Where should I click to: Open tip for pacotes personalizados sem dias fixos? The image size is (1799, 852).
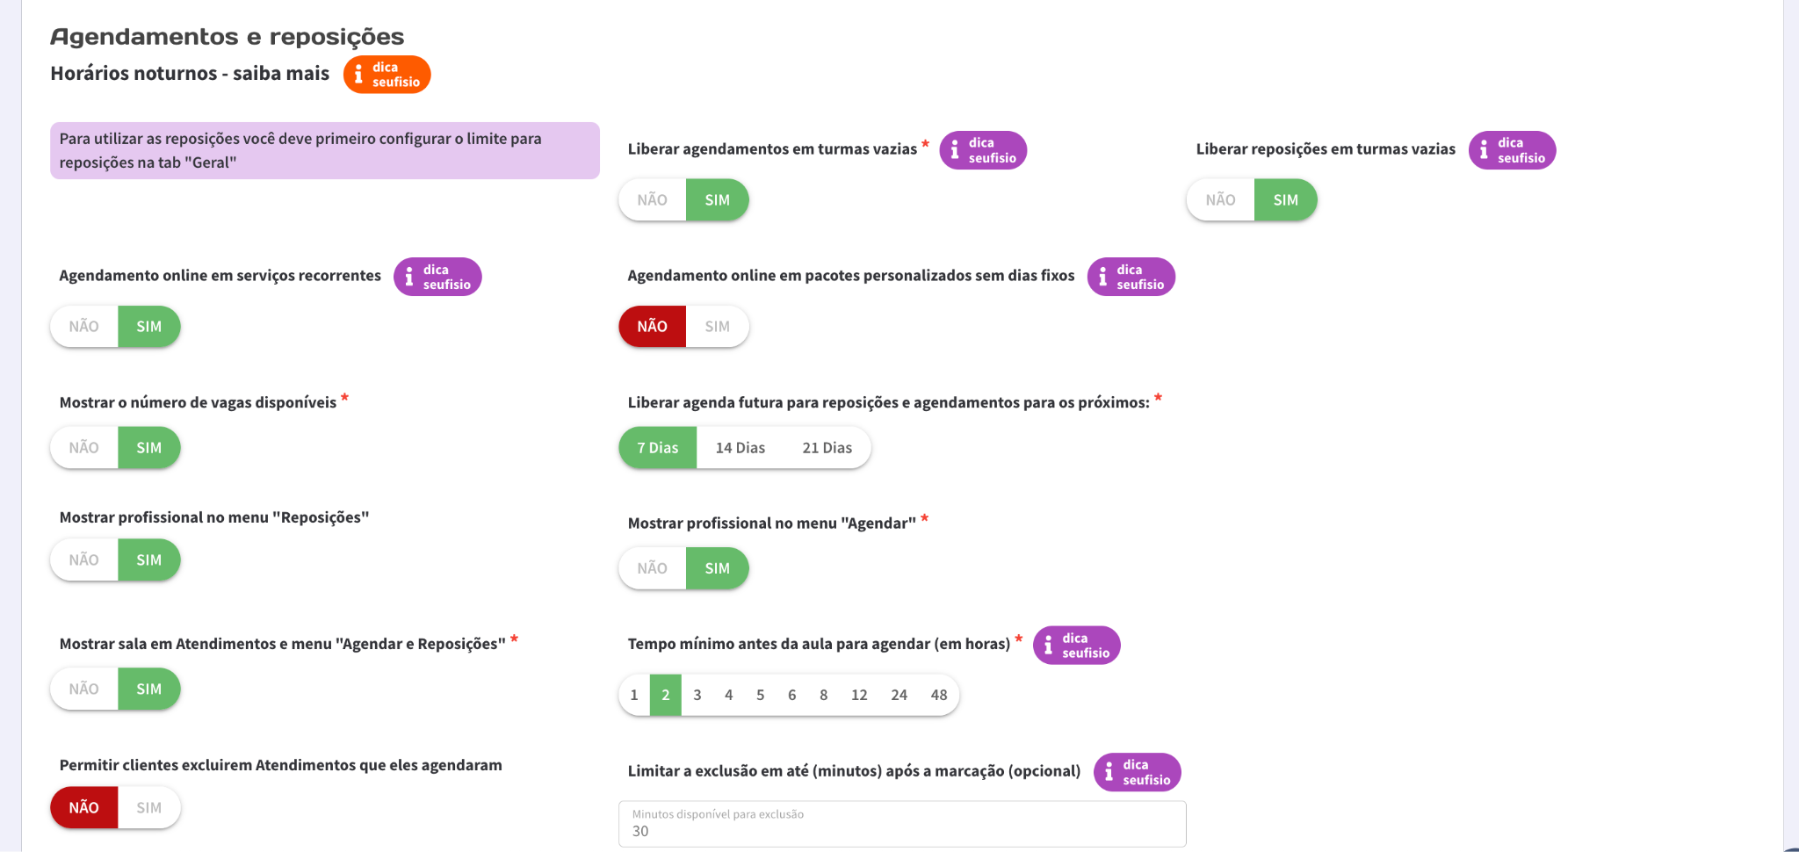point(1131,277)
